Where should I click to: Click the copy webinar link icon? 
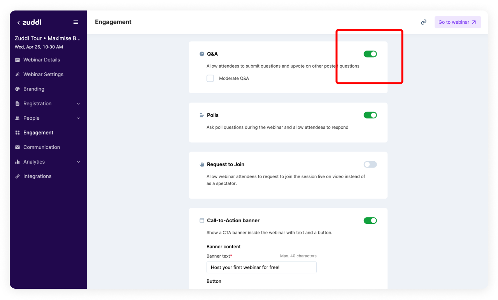pos(424,22)
